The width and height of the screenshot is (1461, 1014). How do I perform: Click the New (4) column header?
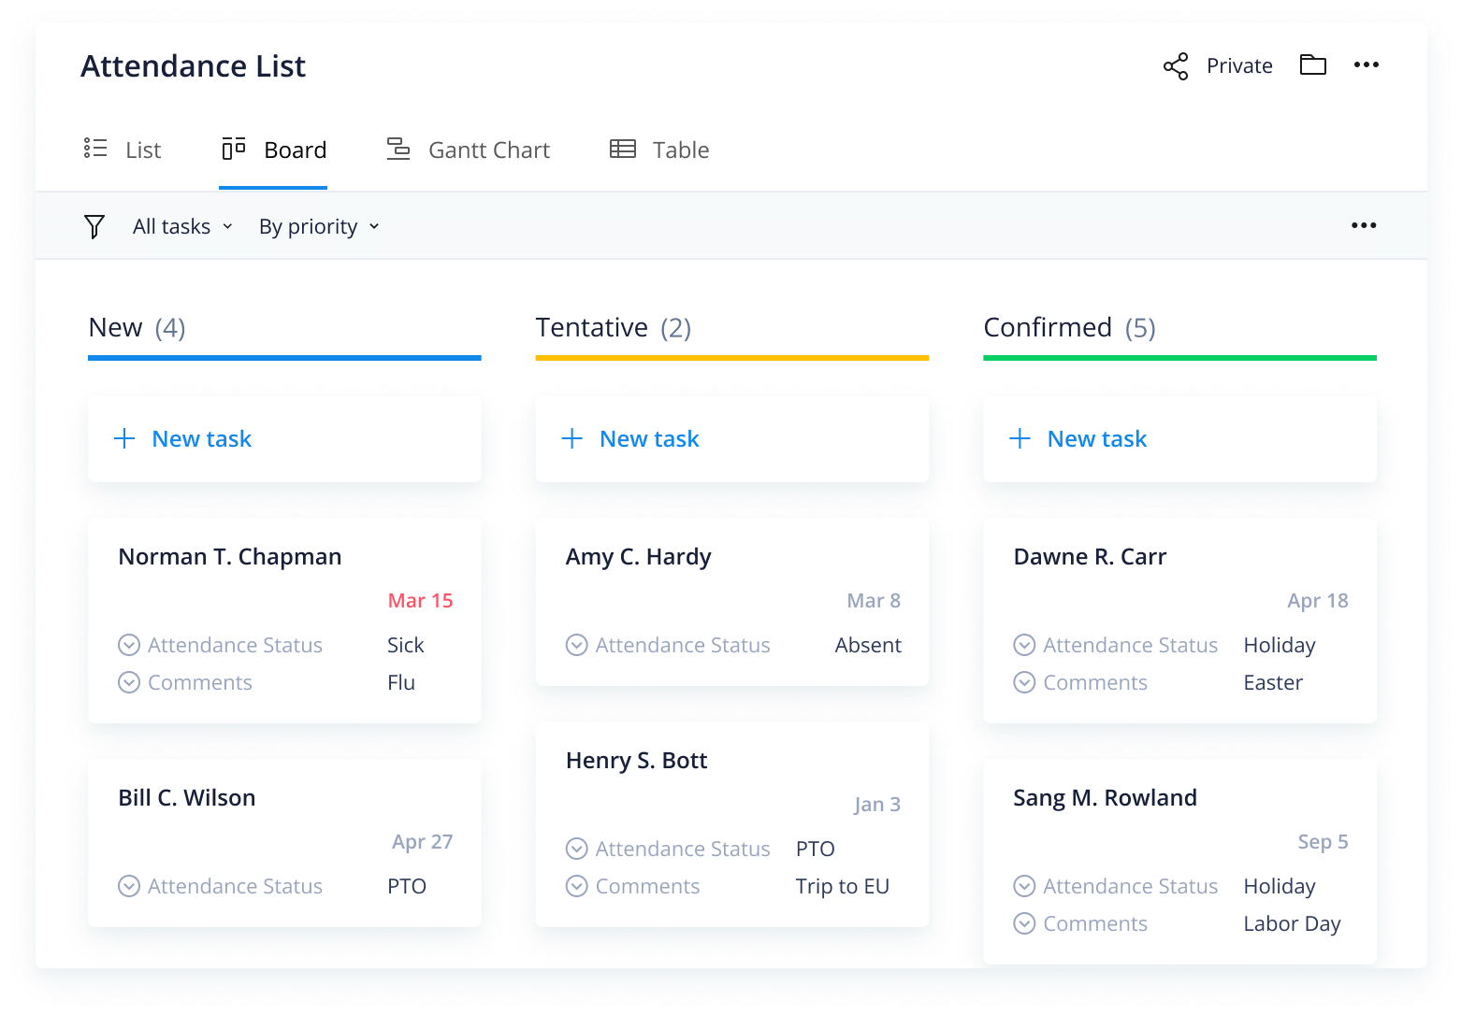(137, 328)
